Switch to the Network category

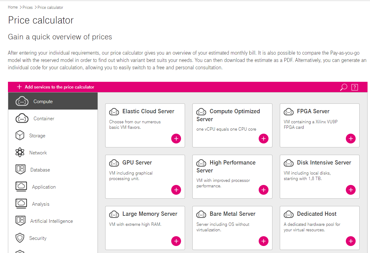[53, 153]
